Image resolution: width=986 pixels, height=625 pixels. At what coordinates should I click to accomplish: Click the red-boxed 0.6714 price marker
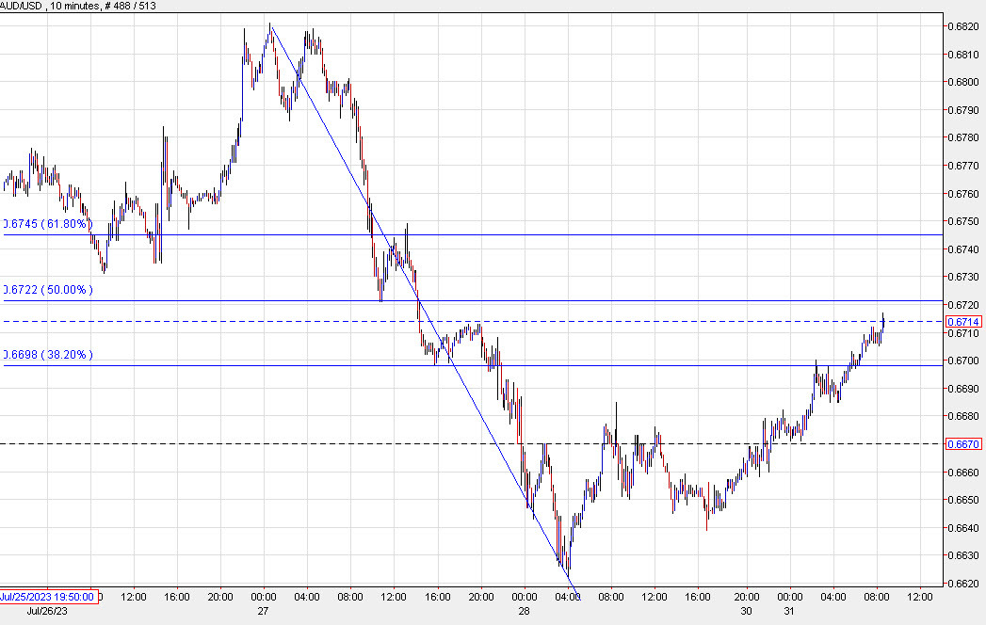coord(962,322)
